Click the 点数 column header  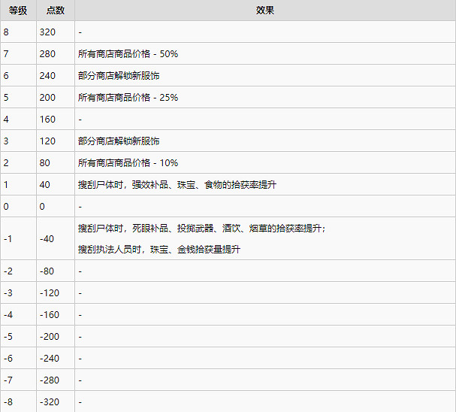tap(56, 11)
